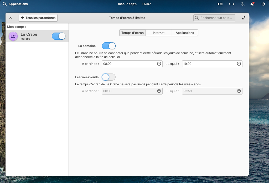This screenshot has width=269, height=183.
Task: Select the Temps d'écran tab
Action: tap(132, 33)
